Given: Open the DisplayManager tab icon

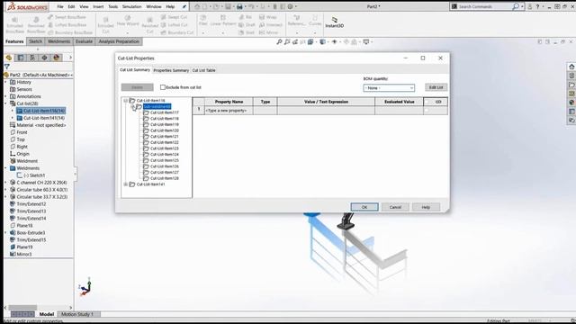Looking at the screenshot, I should point(56,58).
